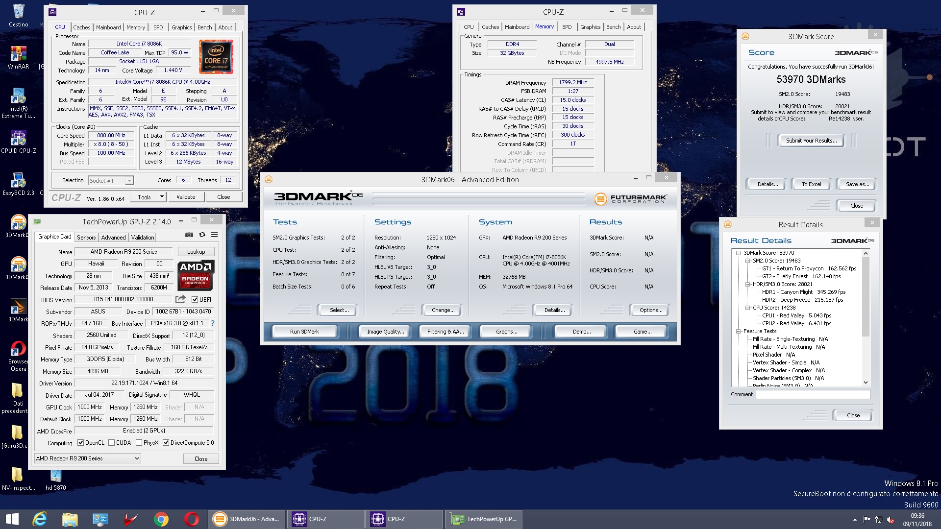Open the Dati precedenti desktop folder
Viewport: 941px width, 529px height.
(16, 398)
